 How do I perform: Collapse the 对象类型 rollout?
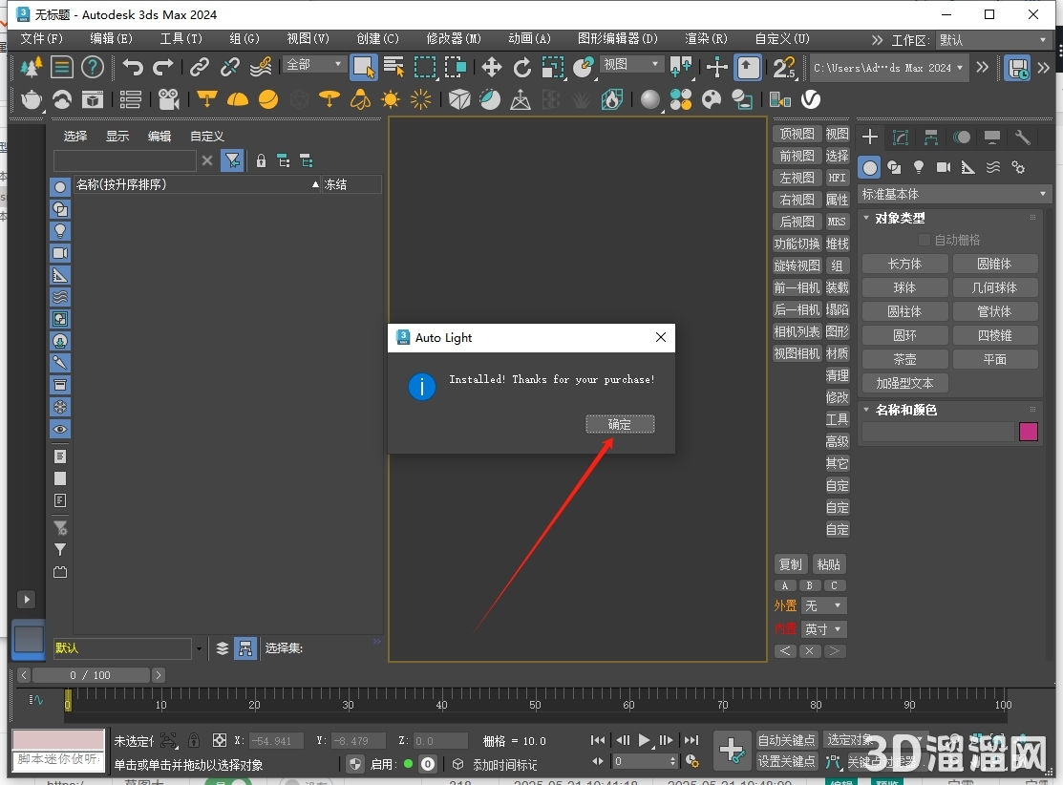[865, 218]
